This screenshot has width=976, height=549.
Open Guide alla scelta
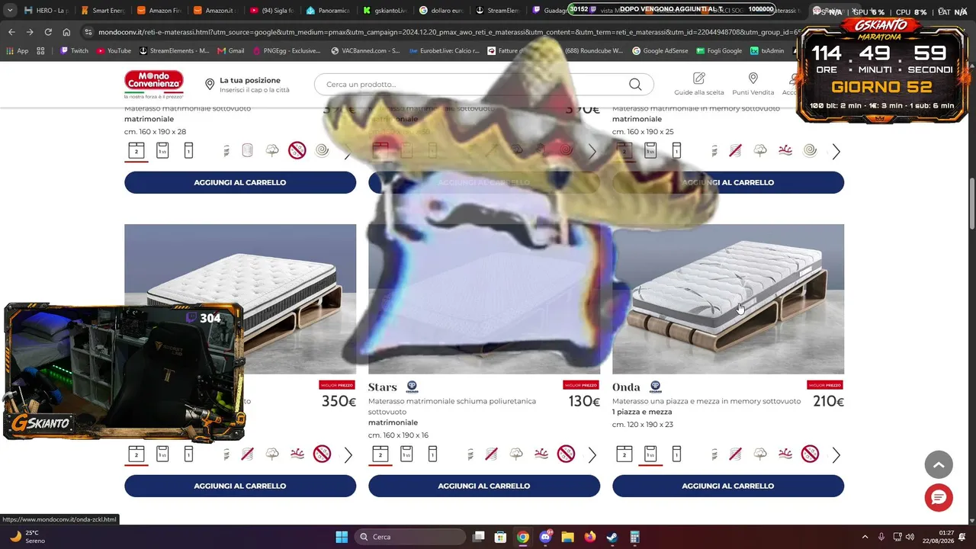coord(698,84)
